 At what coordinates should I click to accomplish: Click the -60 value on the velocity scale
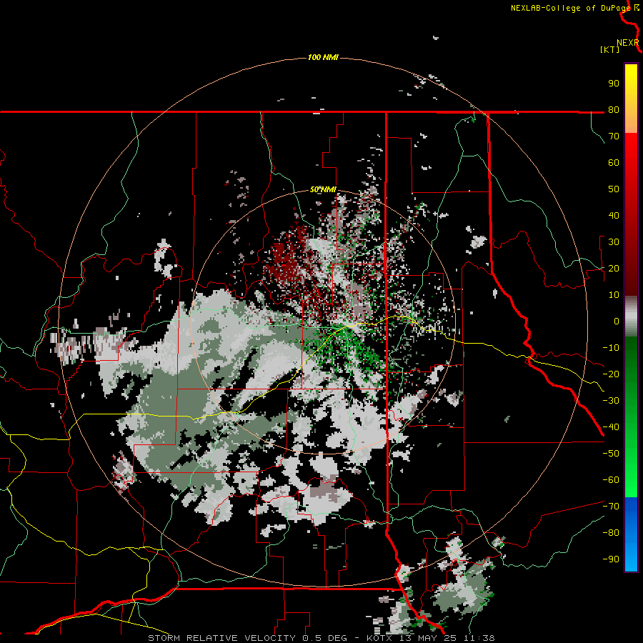[611, 480]
